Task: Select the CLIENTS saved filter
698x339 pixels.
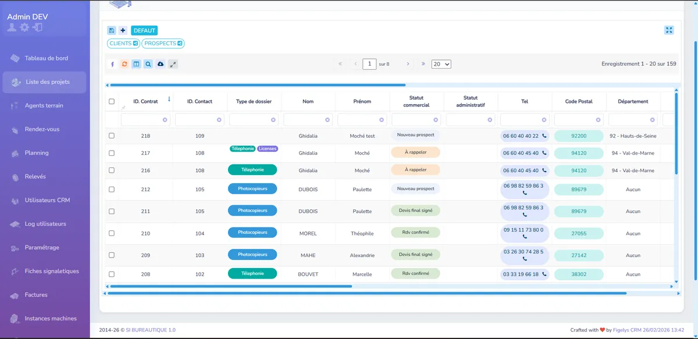Action: click(123, 43)
